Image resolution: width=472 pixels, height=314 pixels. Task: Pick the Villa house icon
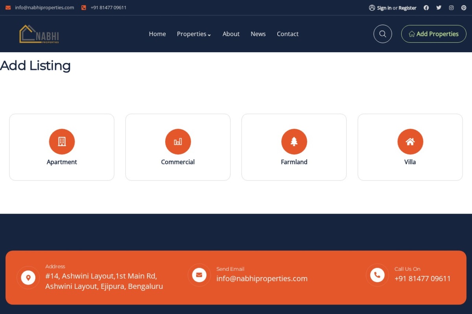coord(410,142)
